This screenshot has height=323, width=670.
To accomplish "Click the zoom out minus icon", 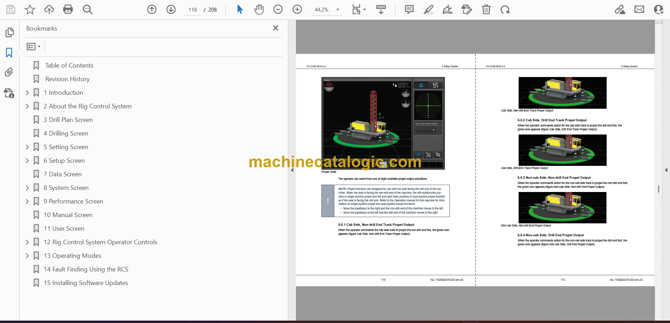I will (x=278, y=9).
